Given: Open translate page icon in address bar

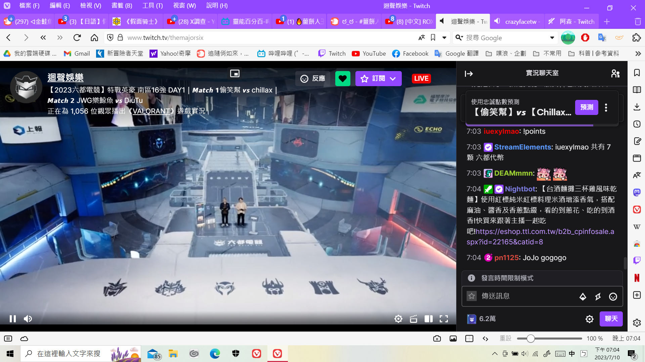Looking at the screenshot, I should coord(422,38).
